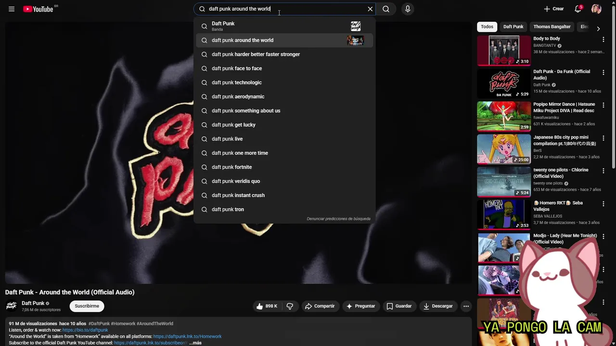Open BANGTANTV channel name
616x346 pixels.
pos(544,46)
